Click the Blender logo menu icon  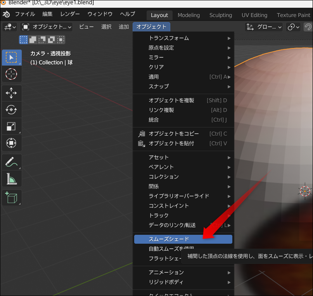coord(6,14)
